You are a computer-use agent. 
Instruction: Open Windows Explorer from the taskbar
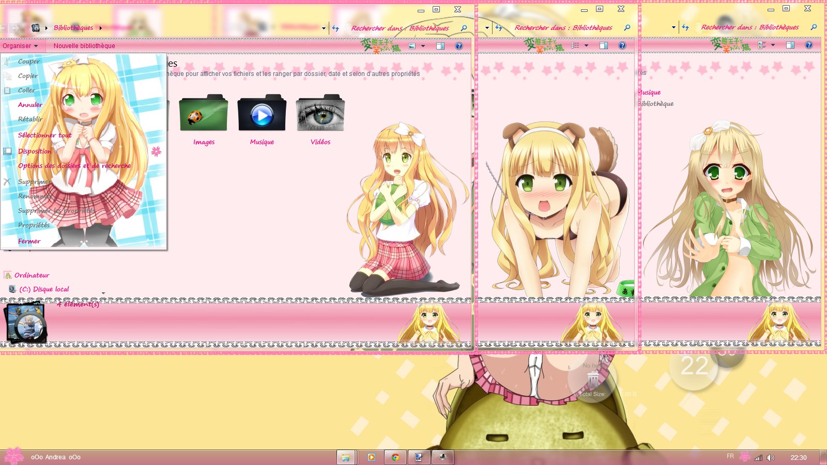coord(346,457)
